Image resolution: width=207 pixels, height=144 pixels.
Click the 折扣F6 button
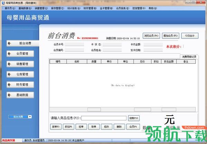[x=68, y=127]
